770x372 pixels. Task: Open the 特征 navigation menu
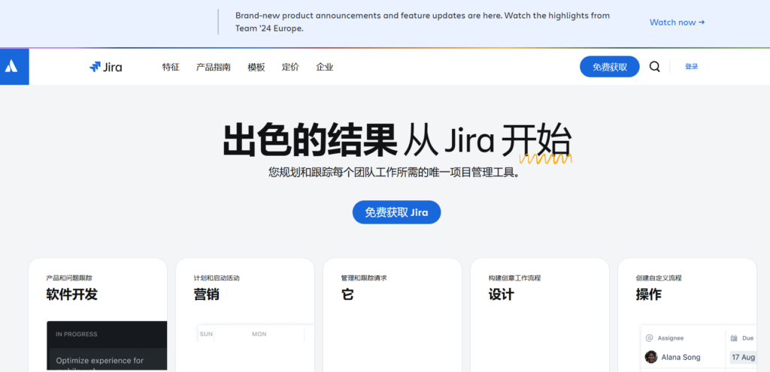click(x=171, y=67)
